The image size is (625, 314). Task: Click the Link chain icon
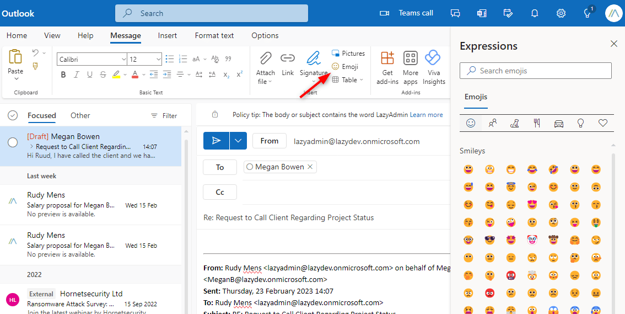pos(287,58)
